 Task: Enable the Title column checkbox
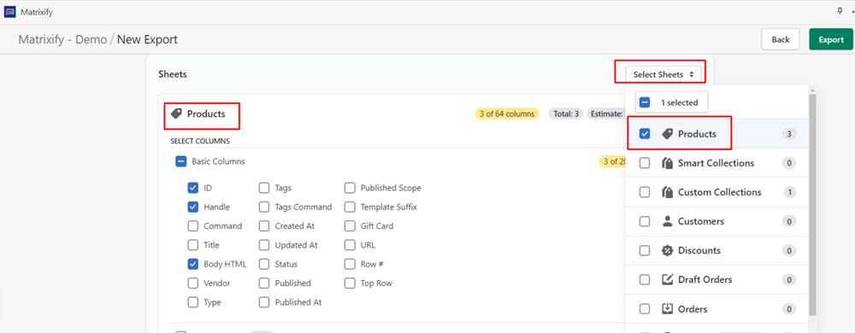(192, 245)
